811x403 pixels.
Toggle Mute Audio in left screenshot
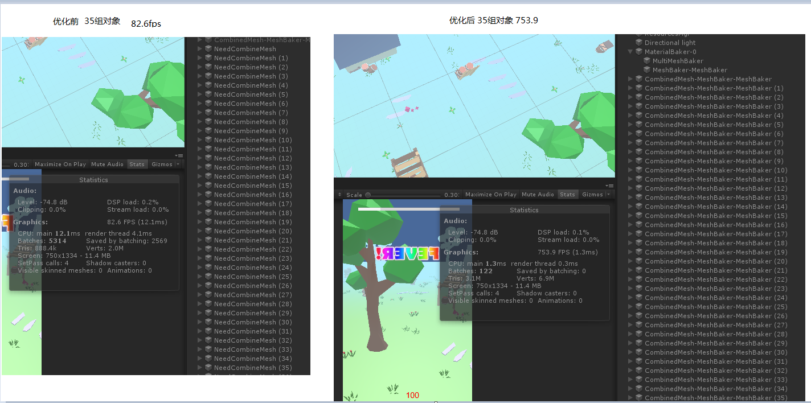(x=107, y=165)
